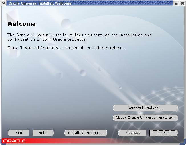Image resolution: width=186 pixels, height=145 pixels.
Task: Click the large sphere graphic near the heading
Action: coord(66,23)
